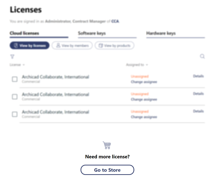Click Change assignee for first license

pyautogui.click(x=144, y=82)
